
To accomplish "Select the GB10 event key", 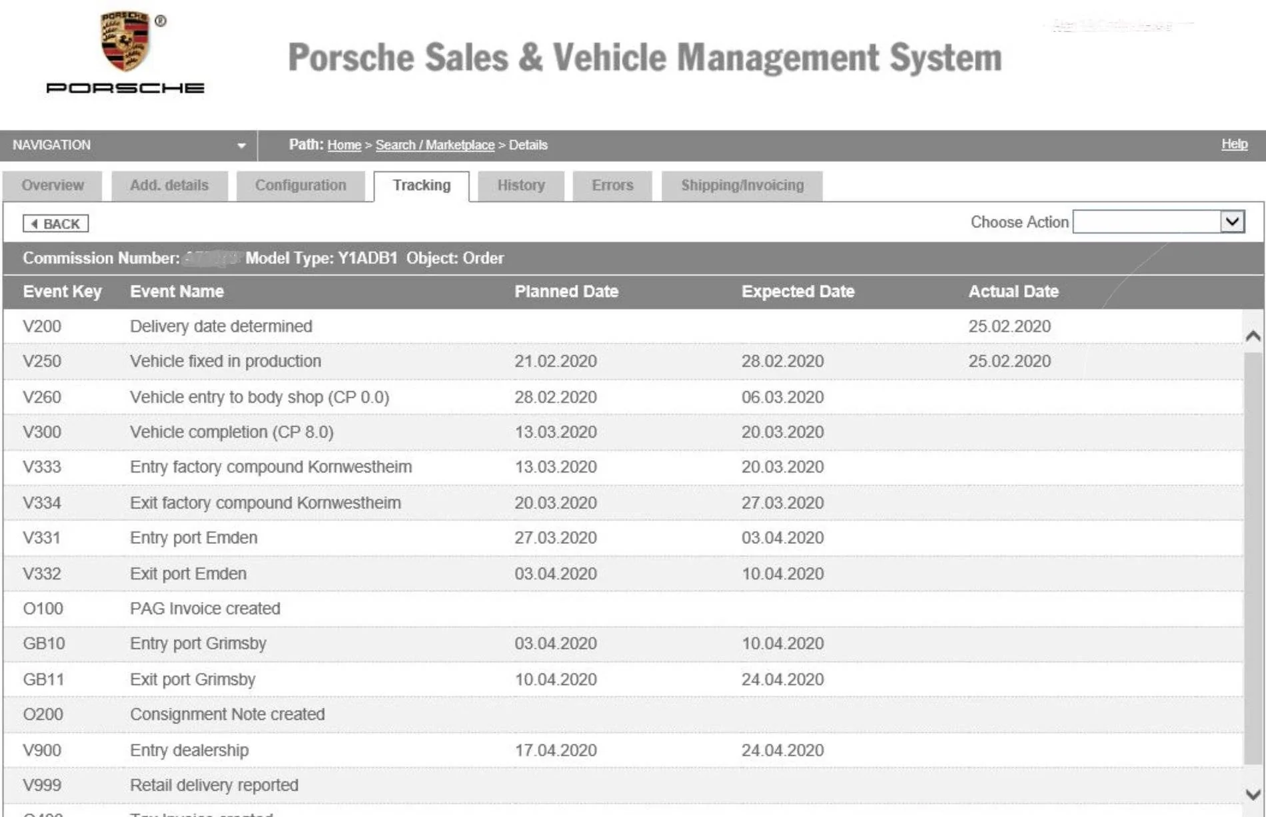I will point(44,644).
